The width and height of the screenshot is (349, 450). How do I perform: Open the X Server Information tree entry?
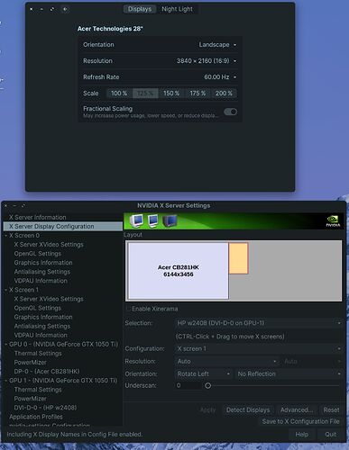(x=38, y=217)
